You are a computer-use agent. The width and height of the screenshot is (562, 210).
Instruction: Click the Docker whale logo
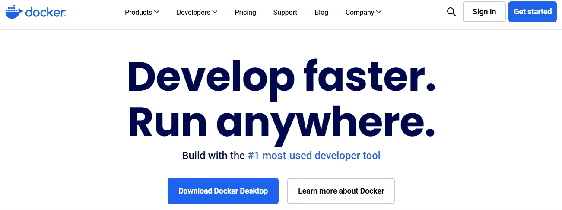tap(36, 12)
